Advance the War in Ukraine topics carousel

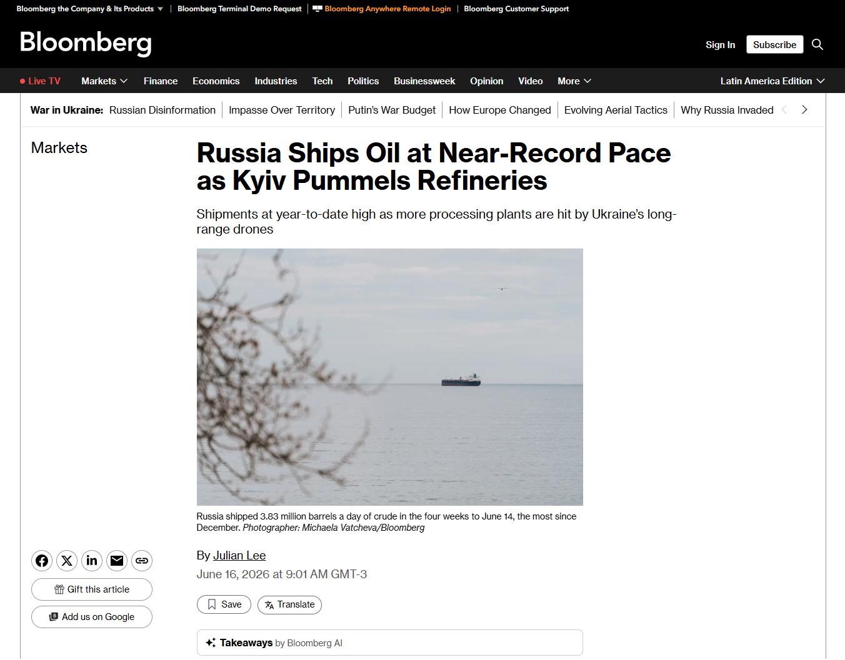pyautogui.click(x=804, y=110)
